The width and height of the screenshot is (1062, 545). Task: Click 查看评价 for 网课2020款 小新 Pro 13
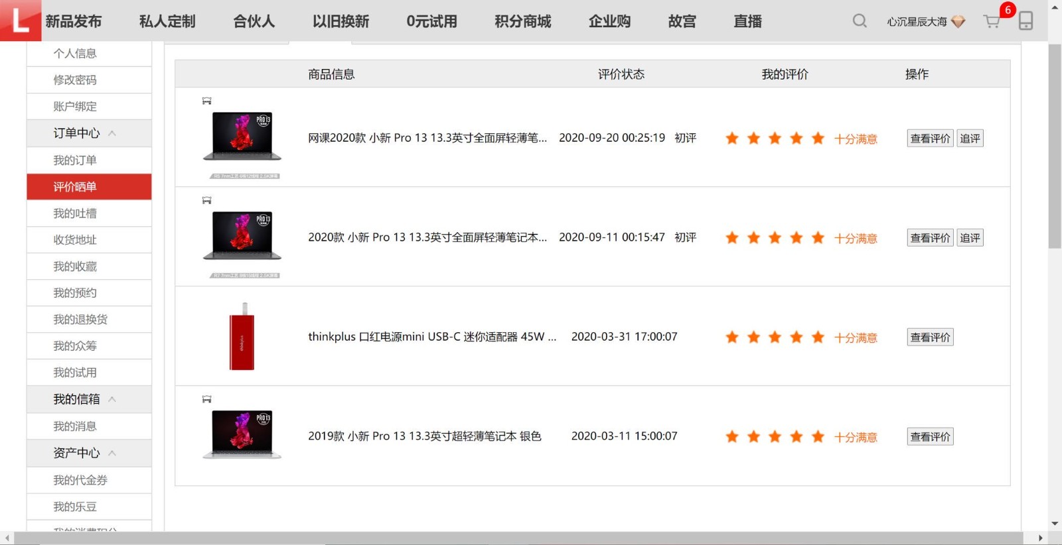coord(930,138)
